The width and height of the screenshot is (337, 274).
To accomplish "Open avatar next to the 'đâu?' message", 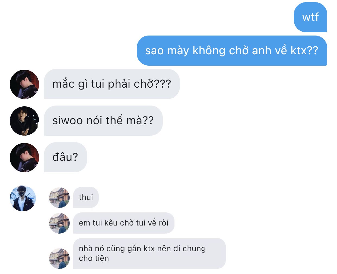I will tap(24, 158).
